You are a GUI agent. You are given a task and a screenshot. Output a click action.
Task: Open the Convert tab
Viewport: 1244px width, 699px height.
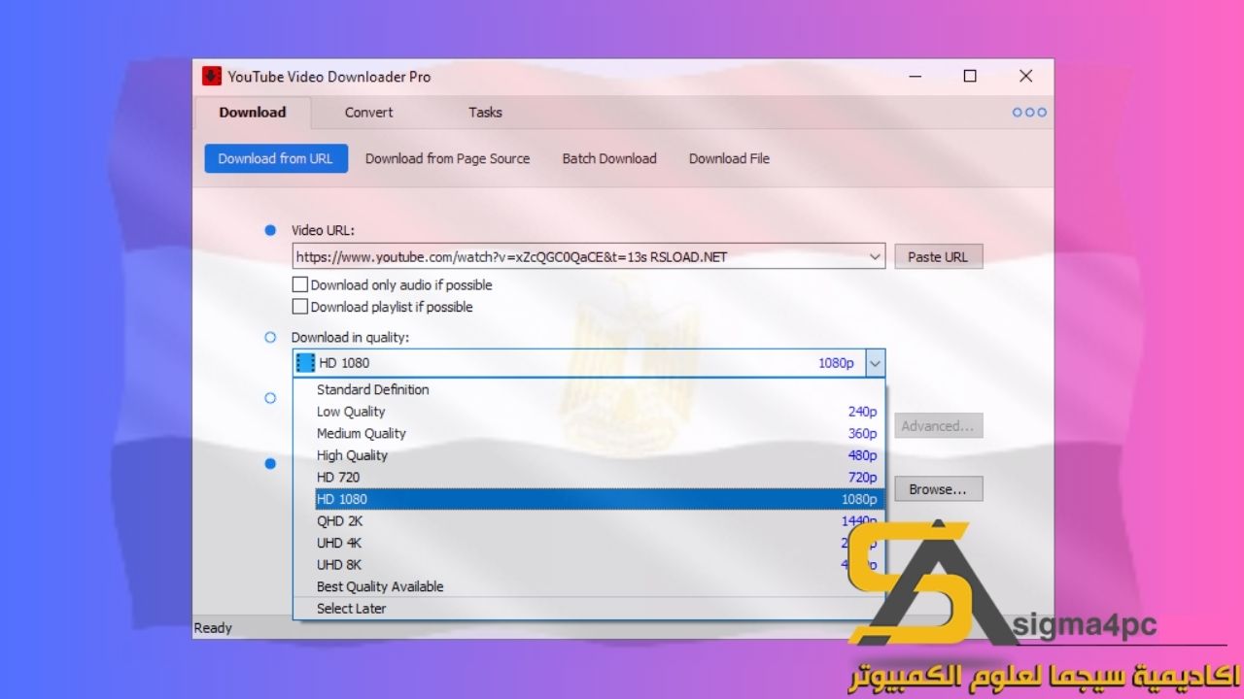click(x=369, y=113)
